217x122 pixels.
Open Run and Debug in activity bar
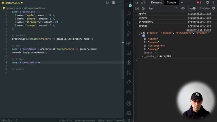tap(129, 33)
